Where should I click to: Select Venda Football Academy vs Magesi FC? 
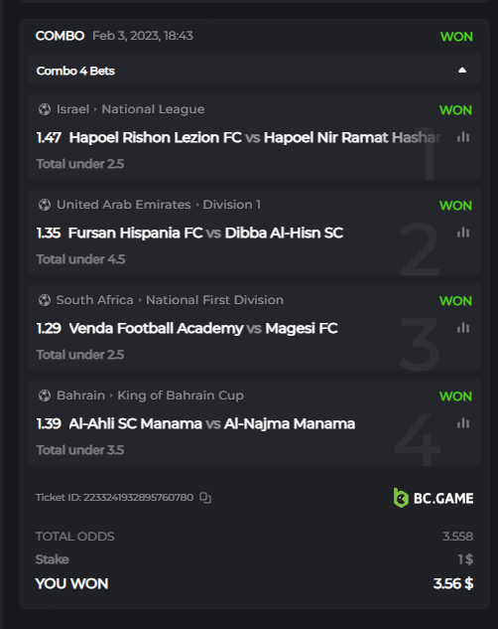point(203,329)
